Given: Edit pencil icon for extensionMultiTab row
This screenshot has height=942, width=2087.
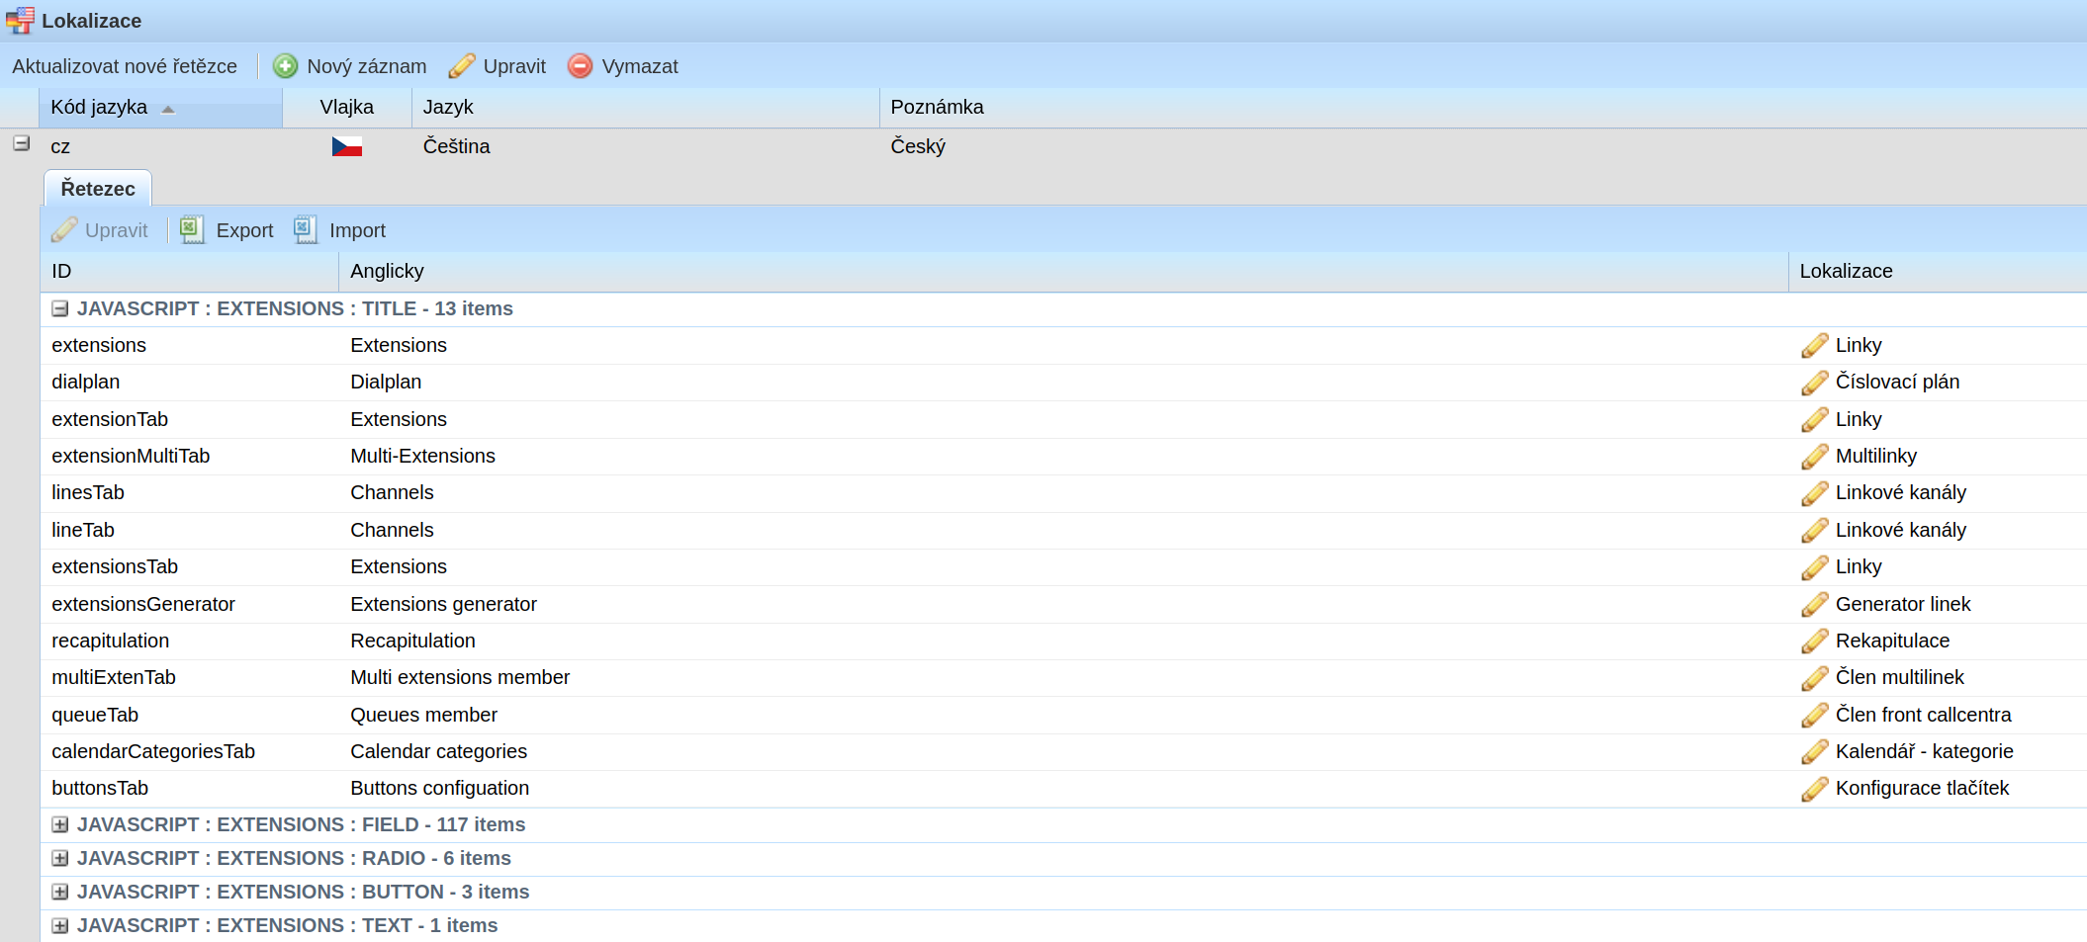Looking at the screenshot, I should pos(1814,457).
